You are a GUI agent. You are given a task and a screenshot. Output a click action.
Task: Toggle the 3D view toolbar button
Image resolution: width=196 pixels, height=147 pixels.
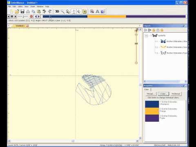(57, 11)
